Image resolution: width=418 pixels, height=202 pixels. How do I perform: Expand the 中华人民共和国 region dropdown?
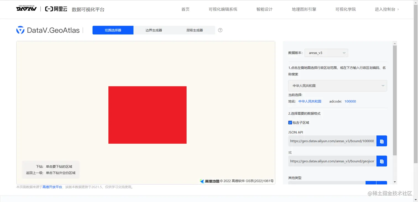pyautogui.click(x=338, y=86)
